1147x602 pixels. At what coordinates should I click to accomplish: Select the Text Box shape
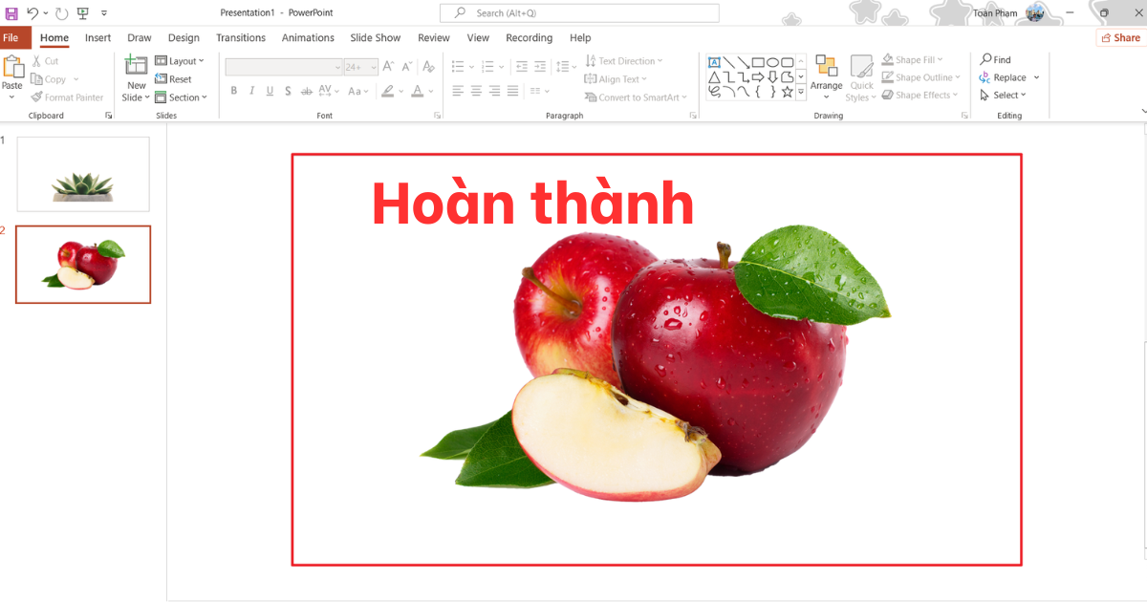(x=713, y=62)
